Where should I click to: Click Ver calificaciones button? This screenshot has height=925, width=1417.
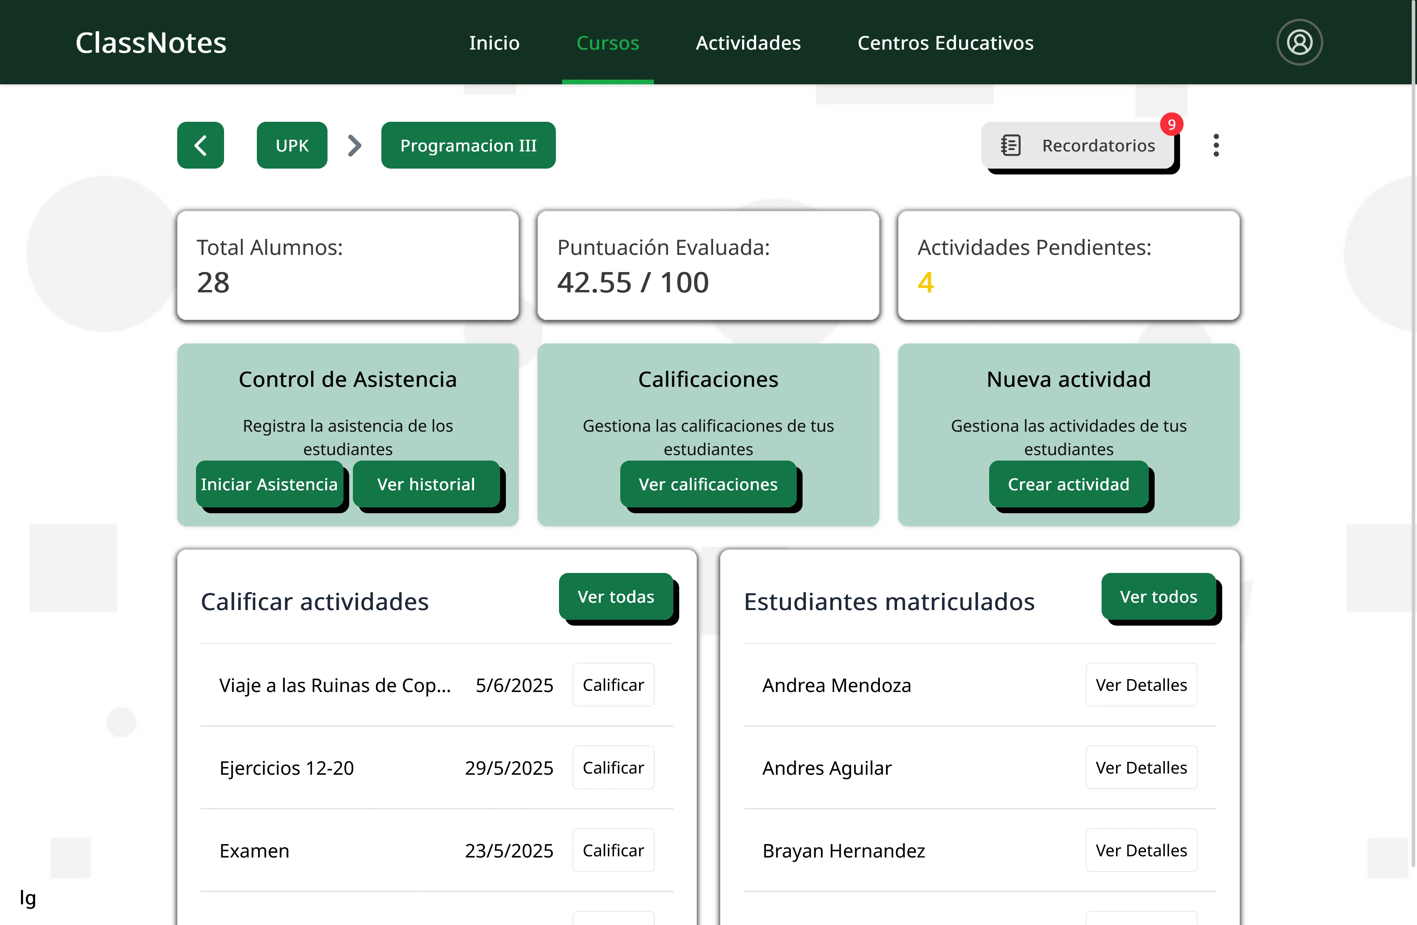coord(708,484)
